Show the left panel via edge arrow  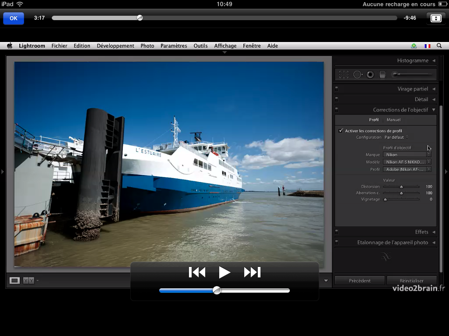coord(3,171)
